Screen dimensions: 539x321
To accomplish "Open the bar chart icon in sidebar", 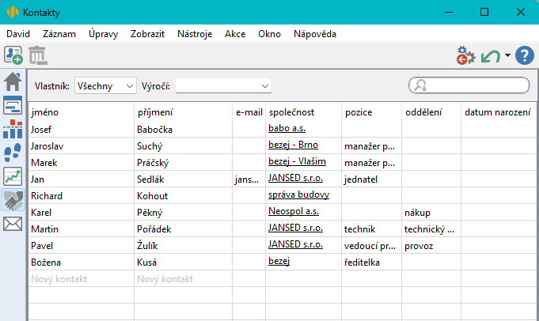I will click(13, 129).
